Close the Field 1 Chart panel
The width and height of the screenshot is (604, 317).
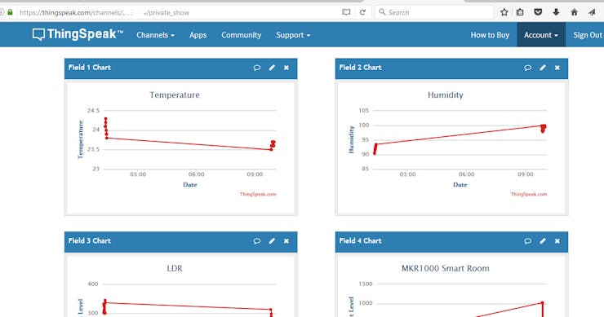tap(286, 68)
